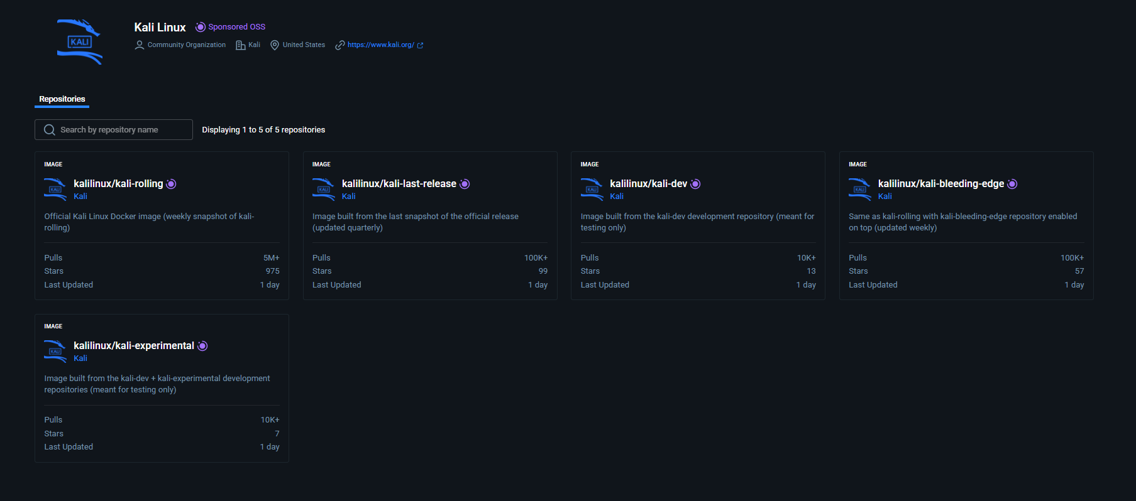This screenshot has height=501, width=1136.
Task: Click the Kali company name in header
Action: 255,45
